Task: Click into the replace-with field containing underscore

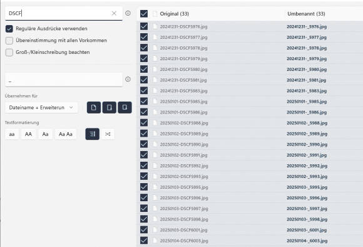Action: click(63, 80)
